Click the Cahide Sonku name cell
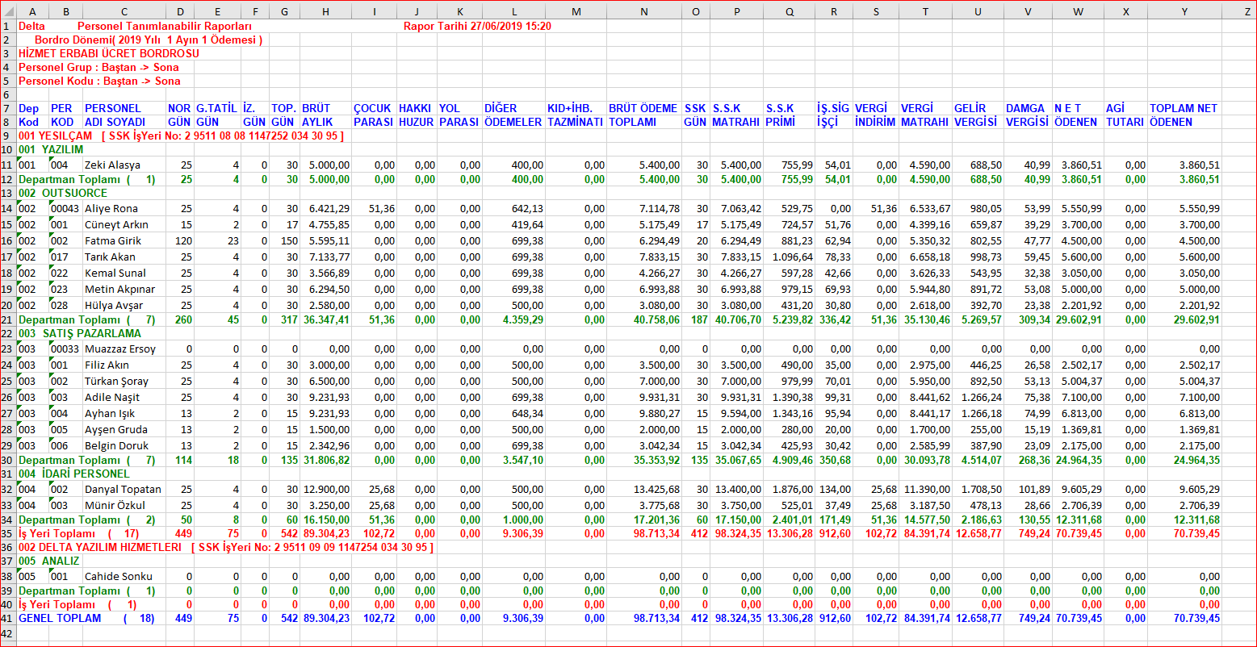 click(x=118, y=576)
